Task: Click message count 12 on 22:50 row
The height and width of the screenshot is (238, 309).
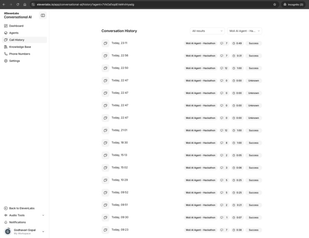Action: tap(224, 68)
